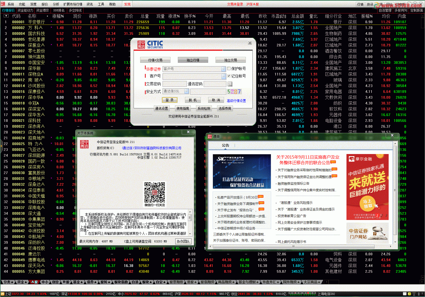Expand the 资金▲ bottom category tab
This screenshot has height=297, width=425.
[22, 282]
